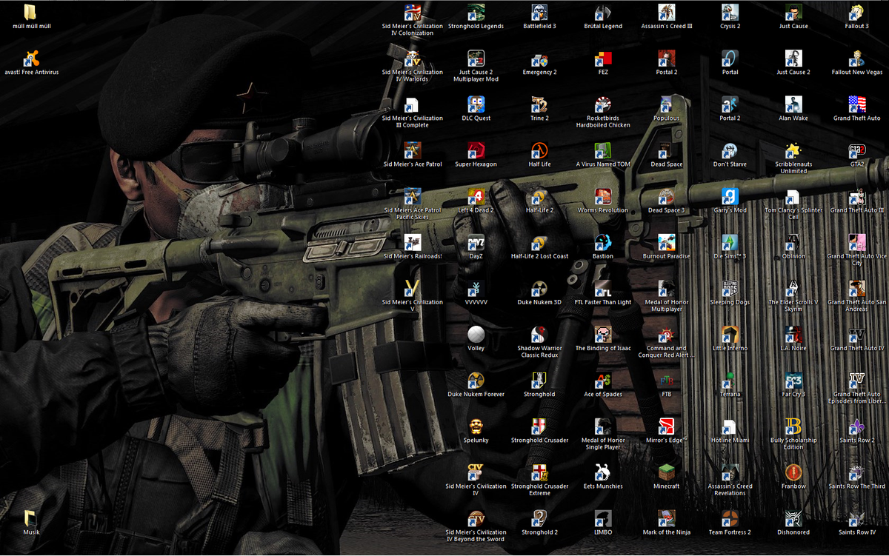The width and height of the screenshot is (889, 556).
Task: Click the Team Fortress 2 icon
Action: (730, 518)
